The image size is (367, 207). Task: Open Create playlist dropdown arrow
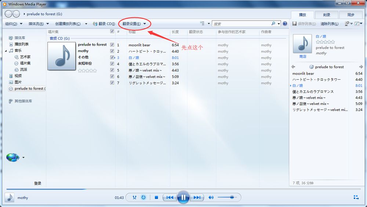(x=86, y=23)
